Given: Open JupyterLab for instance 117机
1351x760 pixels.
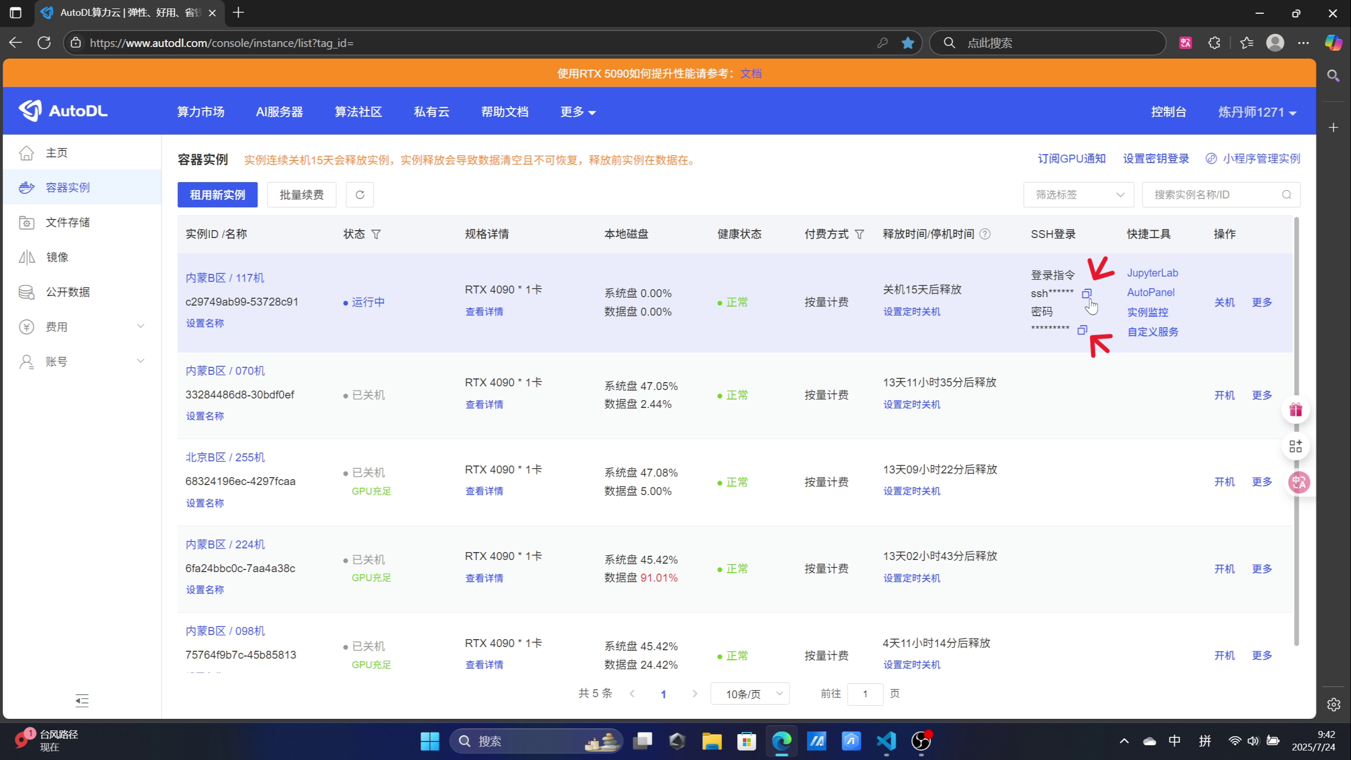Looking at the screenshot, I should [x=1152, y=273].
